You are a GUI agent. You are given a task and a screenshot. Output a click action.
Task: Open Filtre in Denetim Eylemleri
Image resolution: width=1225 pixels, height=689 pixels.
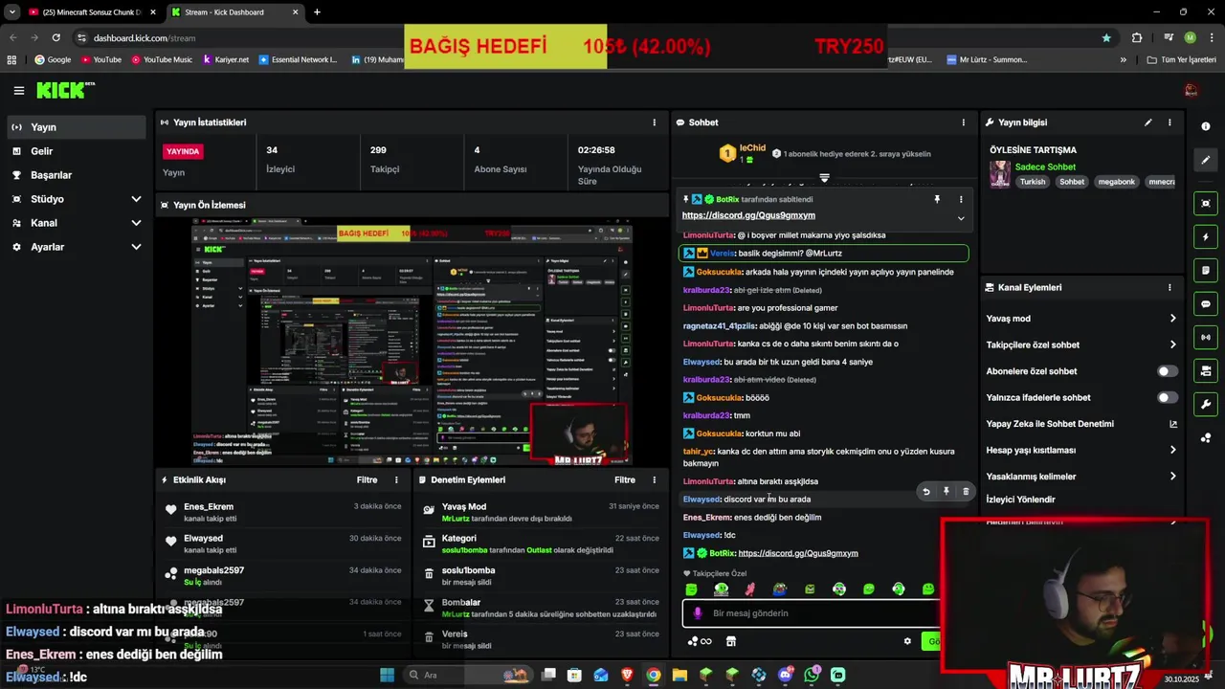click(x=625, y=479)
